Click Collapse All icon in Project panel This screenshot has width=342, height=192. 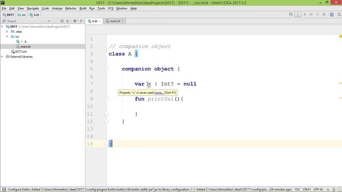(x=68, y=21)
